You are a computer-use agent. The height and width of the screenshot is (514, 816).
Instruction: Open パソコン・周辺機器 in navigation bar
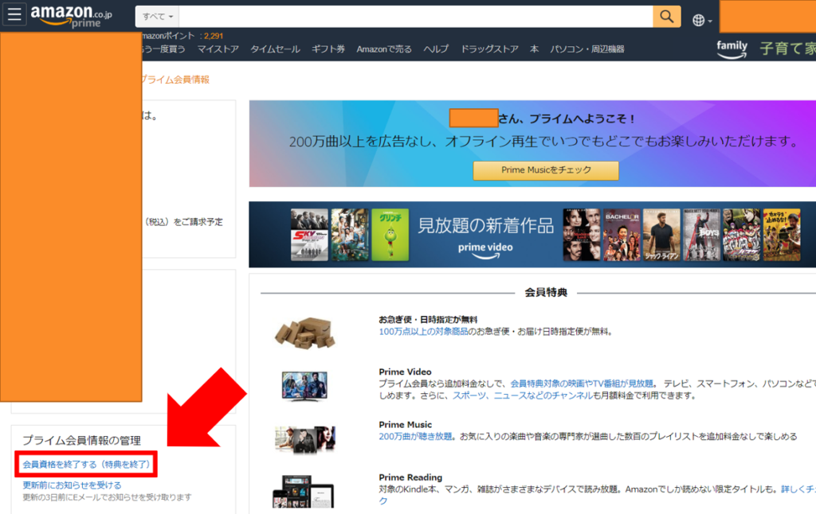click(587, 49)
